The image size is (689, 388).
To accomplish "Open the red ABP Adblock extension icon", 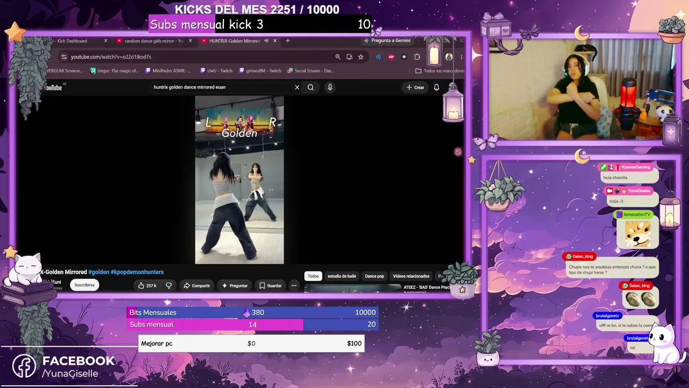I will click(391, 57).
